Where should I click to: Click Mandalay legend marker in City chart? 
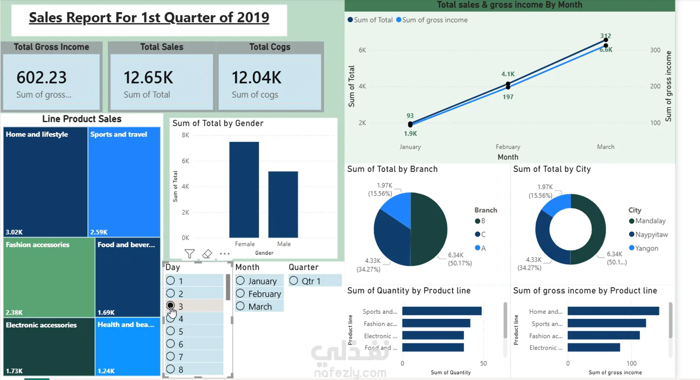[x=632, y=221]
